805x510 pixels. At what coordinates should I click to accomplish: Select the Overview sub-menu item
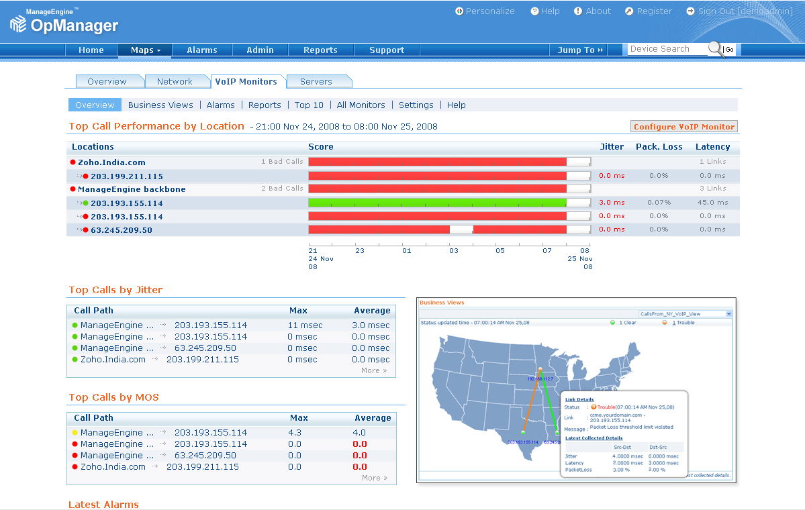pyautogui.click(x=95, y=105)
